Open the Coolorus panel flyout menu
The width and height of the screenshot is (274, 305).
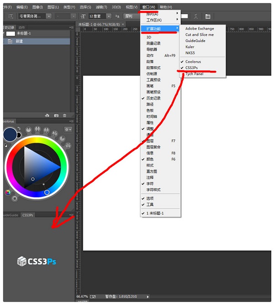tap(71, 121)
